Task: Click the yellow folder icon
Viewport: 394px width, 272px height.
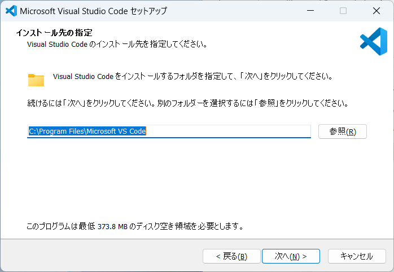Action: click(x=36, y=80)
